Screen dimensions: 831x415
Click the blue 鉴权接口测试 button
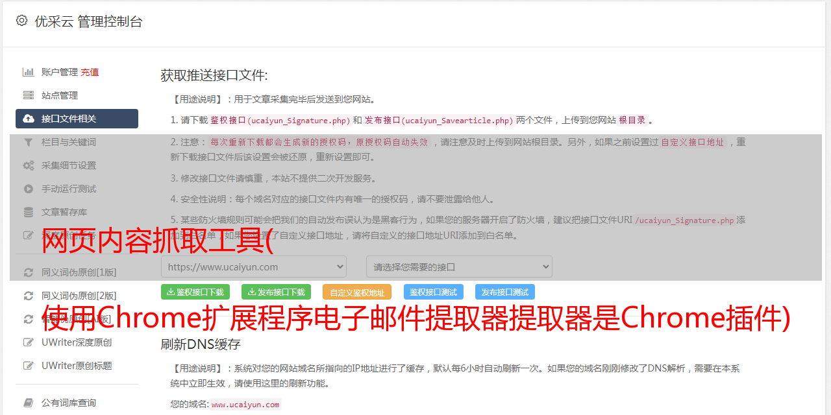[x=434, y=292]
